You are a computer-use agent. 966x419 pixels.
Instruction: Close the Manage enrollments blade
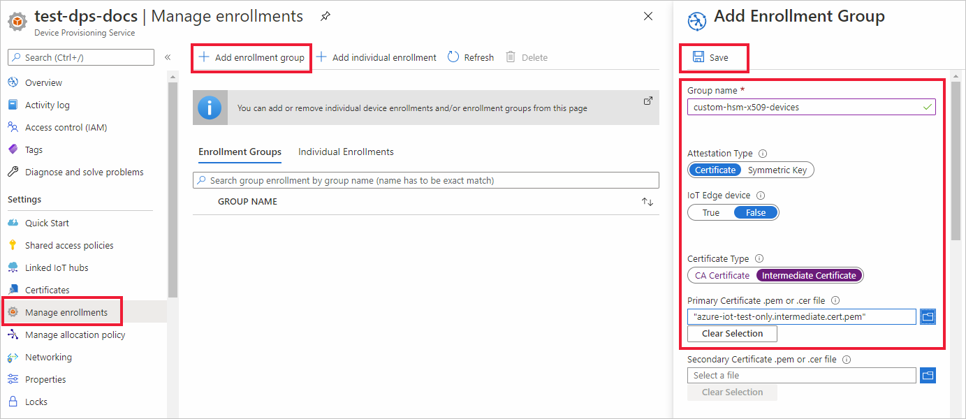click(648, 16)
